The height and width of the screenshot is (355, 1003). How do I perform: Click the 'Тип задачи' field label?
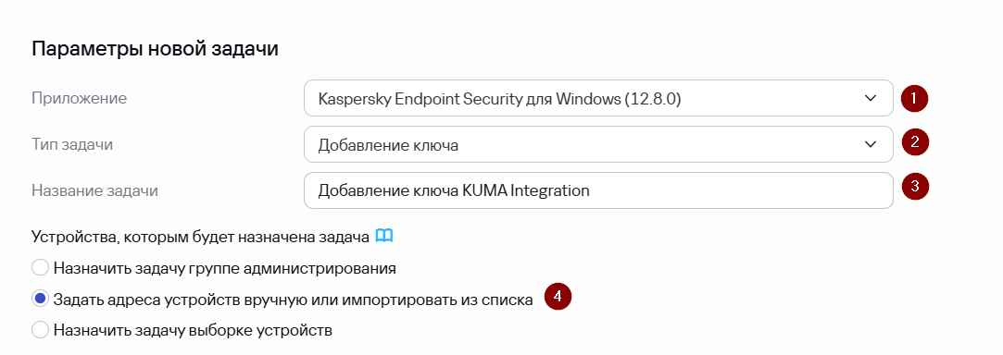tap(72, 144)
